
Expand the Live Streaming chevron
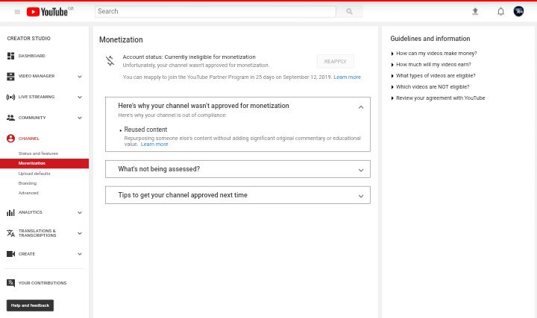point(80,97)
